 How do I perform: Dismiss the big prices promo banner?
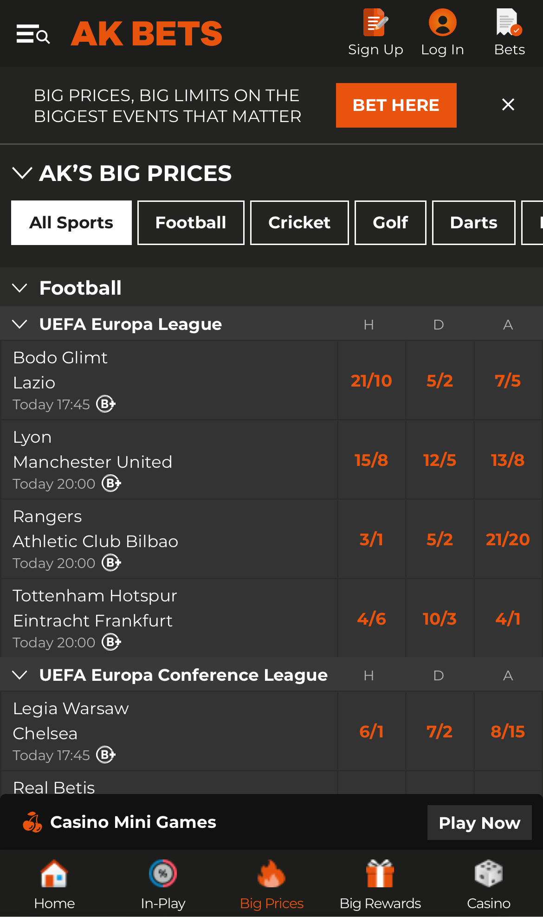(x=508, y=105)
